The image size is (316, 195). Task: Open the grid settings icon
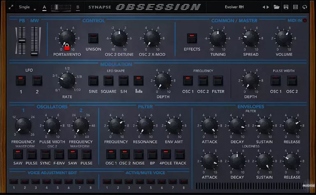point(295,7)
